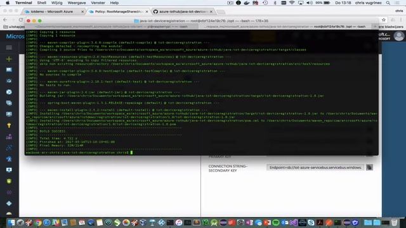406x228 pixels.
Task: Open the account avatar in Azure portal
Action: (x=399, y=36)
